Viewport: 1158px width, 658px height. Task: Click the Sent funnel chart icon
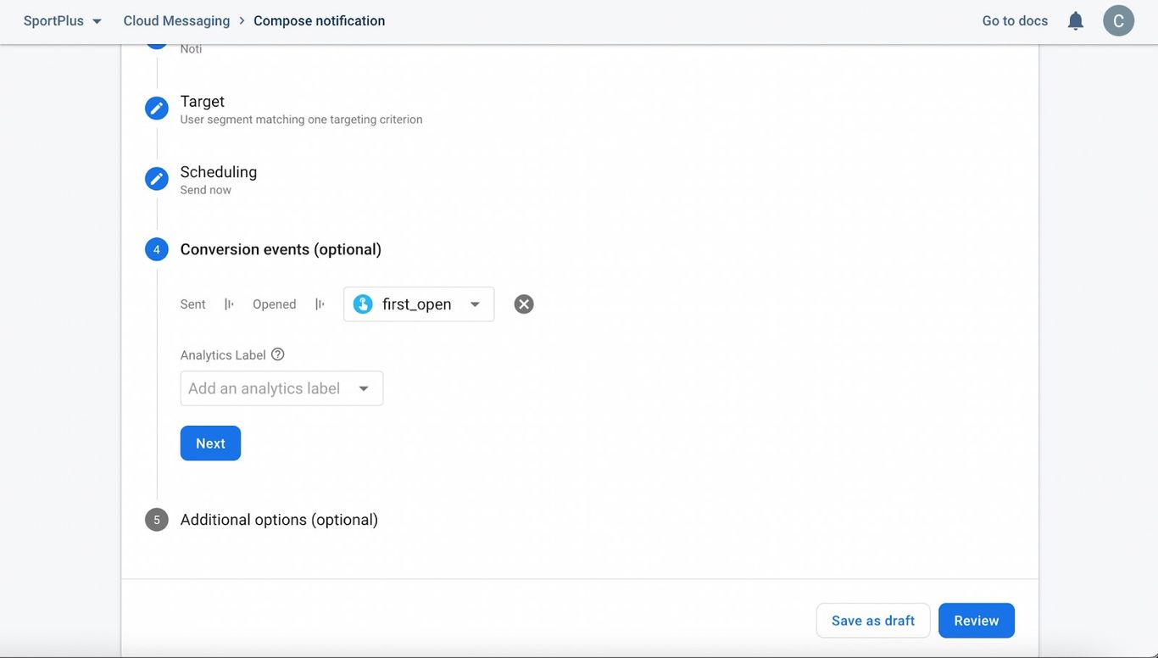pos(227,304)
